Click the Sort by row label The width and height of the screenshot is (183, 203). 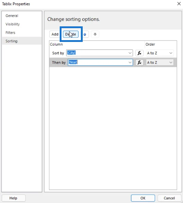[x=58, y=53]
